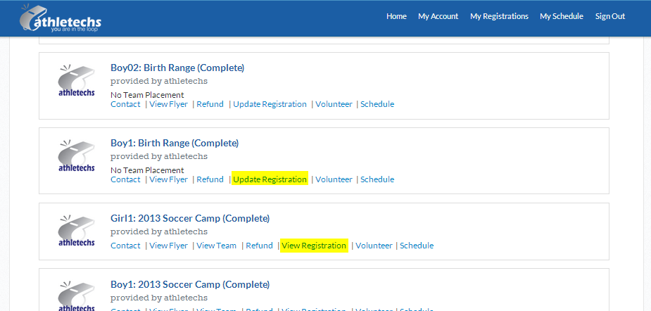View Flyer for Girl1 2013 Soccer Camp

tap(169, 246)
